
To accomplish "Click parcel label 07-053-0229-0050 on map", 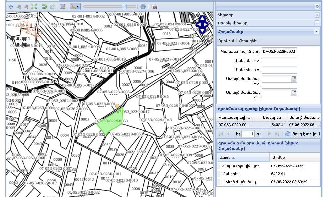I will pyautogui.click(x=126, y=134).
